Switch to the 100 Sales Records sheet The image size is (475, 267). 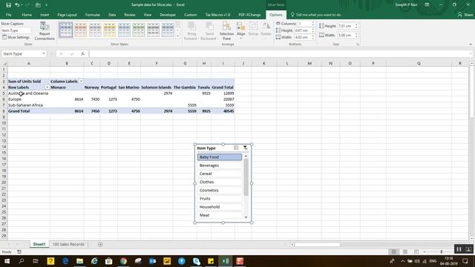(68, 244)
